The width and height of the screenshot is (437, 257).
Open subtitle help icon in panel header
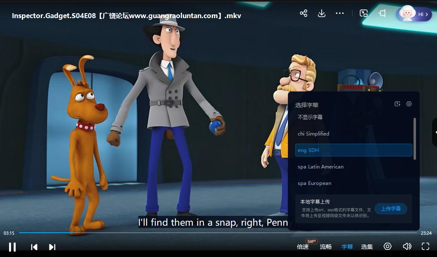397,104
